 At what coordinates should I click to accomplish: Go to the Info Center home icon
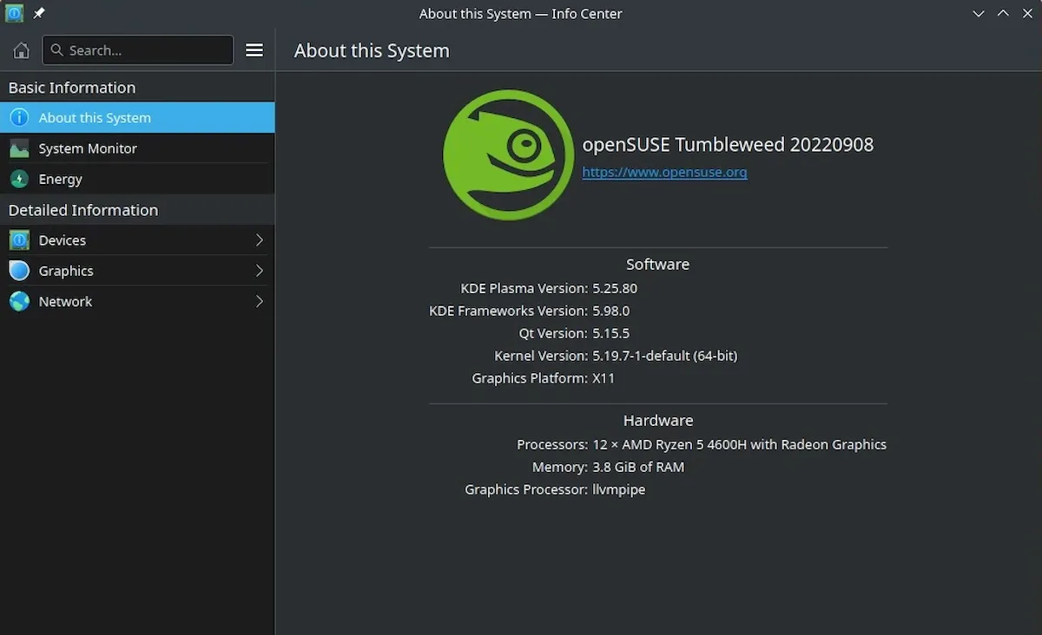[21, 50]
